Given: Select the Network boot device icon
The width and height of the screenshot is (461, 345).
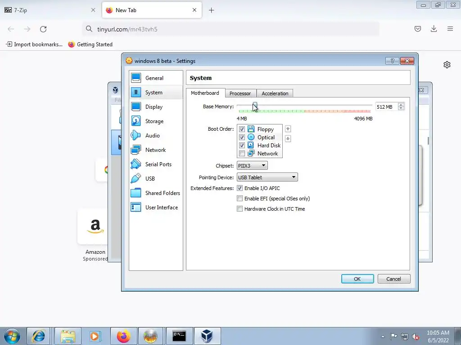Looking at the screenshot, I should tap(251, 153).
